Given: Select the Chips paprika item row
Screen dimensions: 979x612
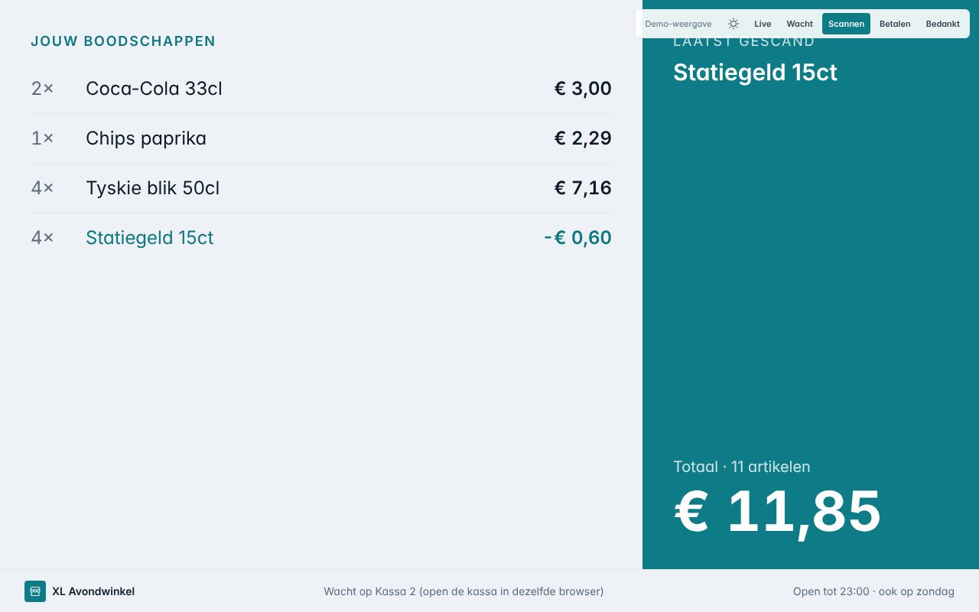Looking at the screenshot, I should (x=321, y=138).
